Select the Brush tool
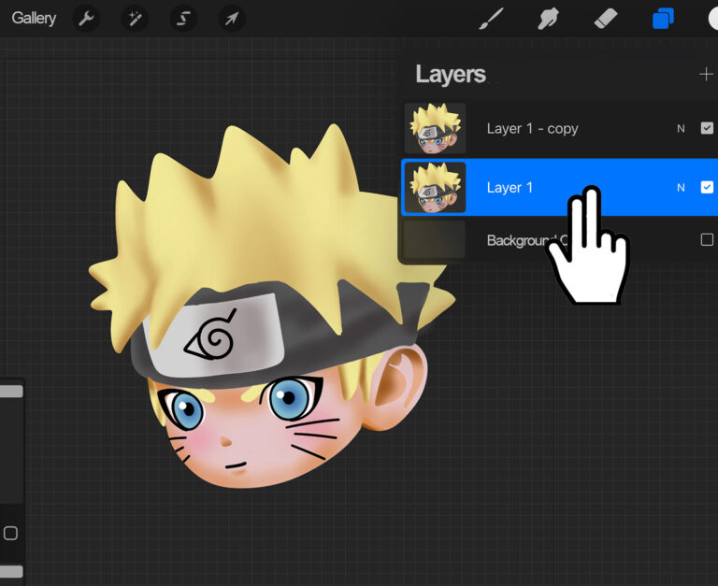Viewport: 718px width, 586px height. (x=492, y=19)
